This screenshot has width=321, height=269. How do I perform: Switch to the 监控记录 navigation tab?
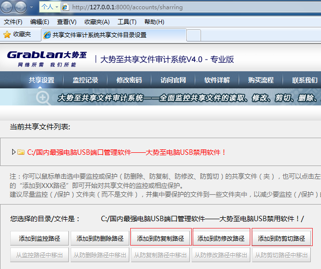pyautogui.click(x=85, y=81)
